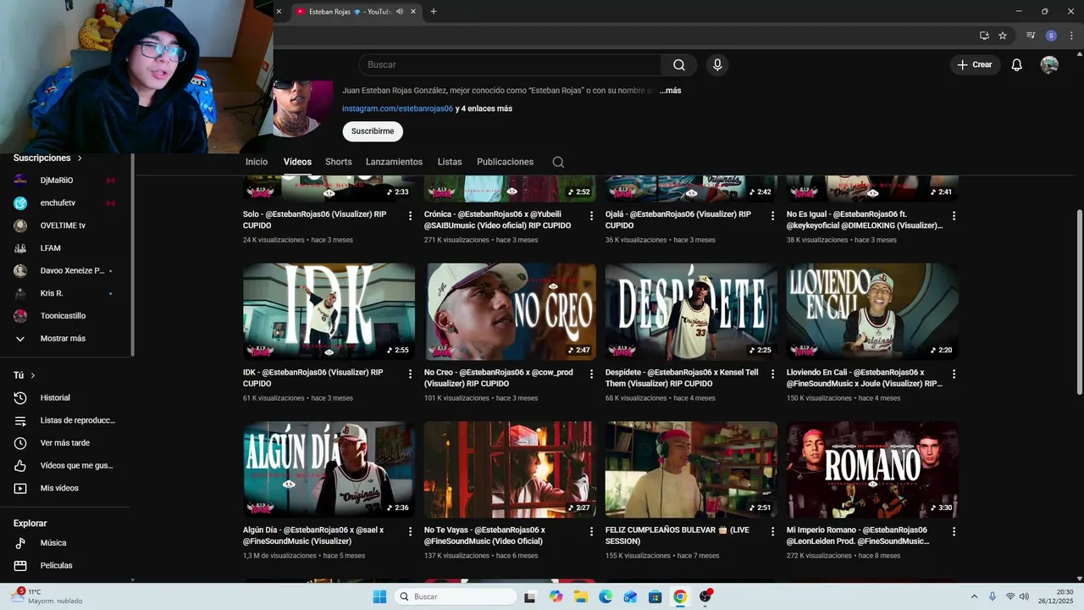Click Chrome install app icon
Image resolution: width=1084 pixels, height=610 pixels.
[x=984, y=36]
